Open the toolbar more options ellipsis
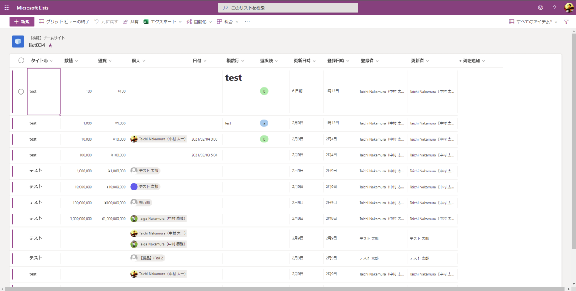576x291 pixels. 247,22
